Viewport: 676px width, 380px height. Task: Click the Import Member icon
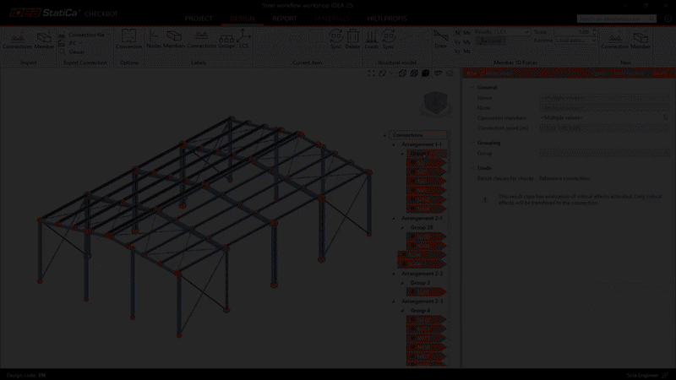point(45,40)
